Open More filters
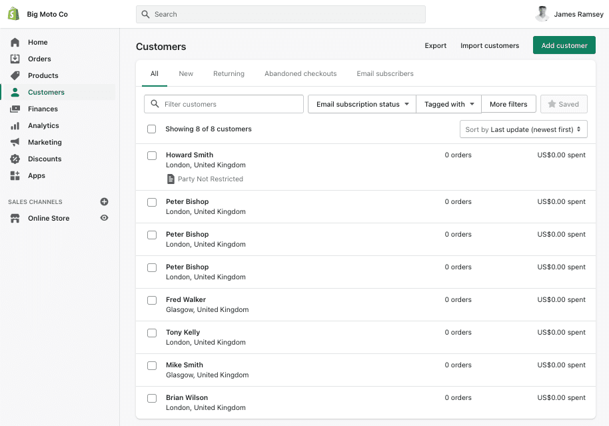Screen dimensions: 609x426 (508, 104)
